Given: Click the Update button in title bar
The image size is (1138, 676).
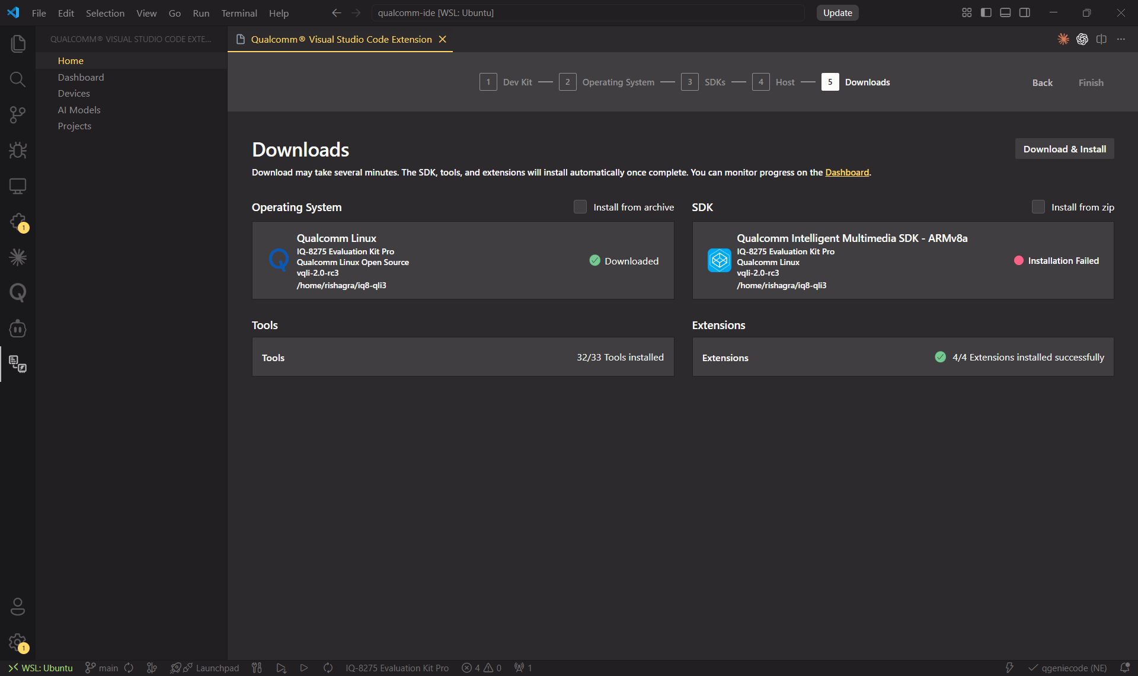Looking at the screenshot, I should [837, 12].
